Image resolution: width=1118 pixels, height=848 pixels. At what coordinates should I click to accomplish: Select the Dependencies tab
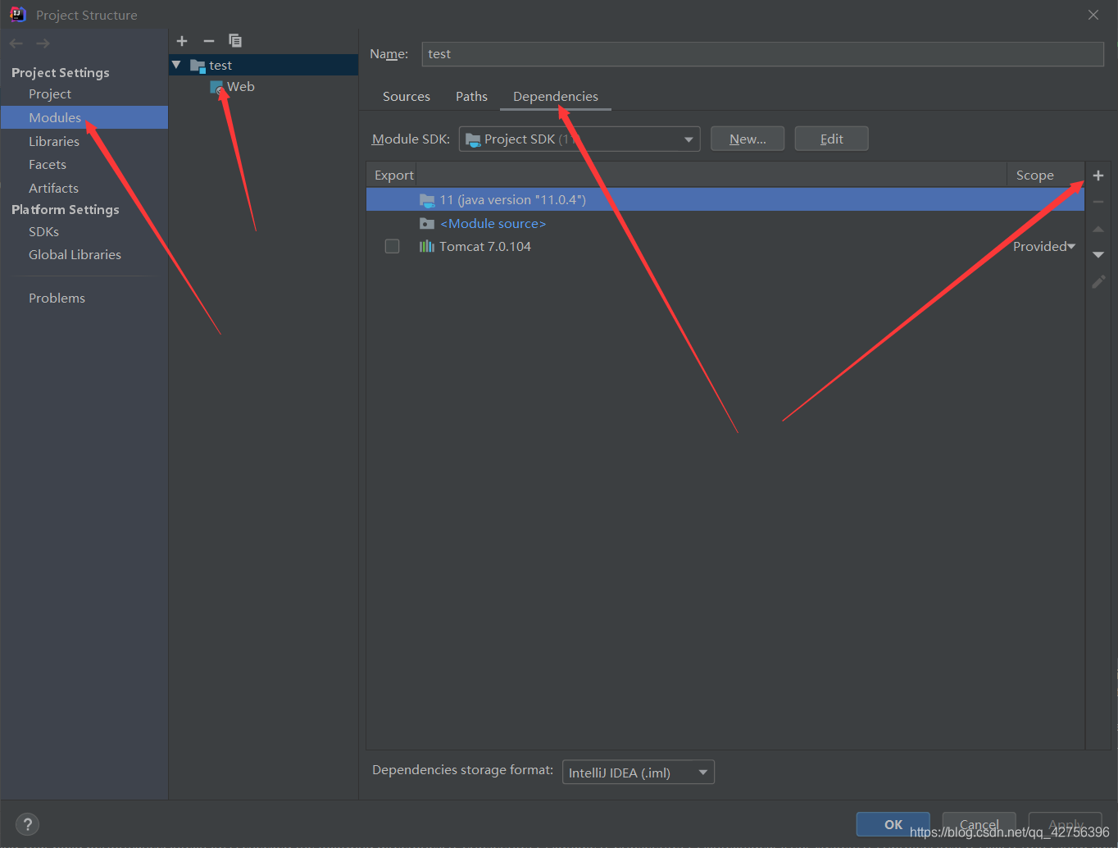tap(556, 97)
